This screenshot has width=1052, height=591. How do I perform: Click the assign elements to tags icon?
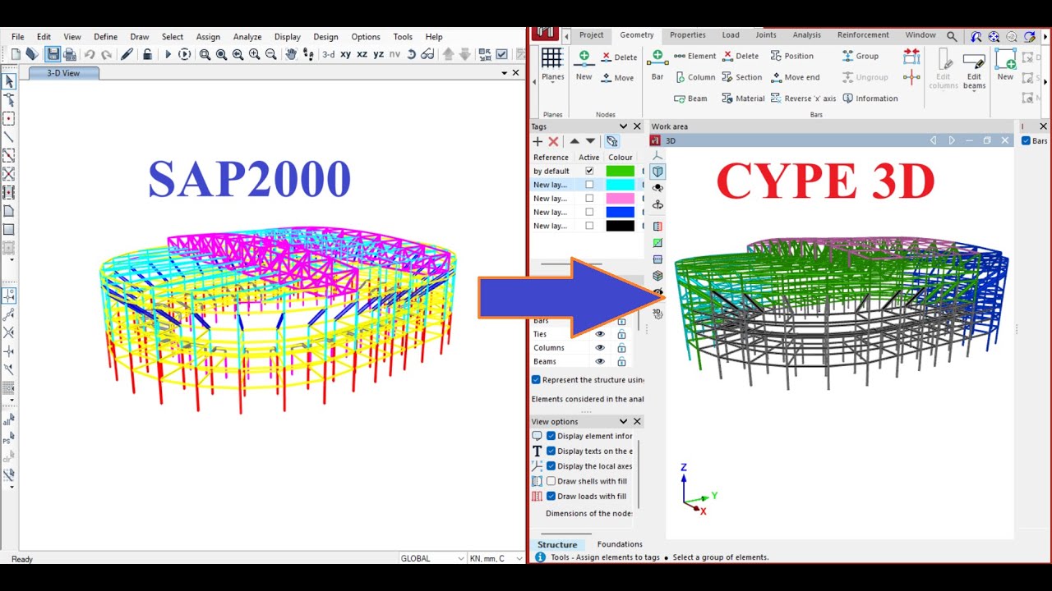(612, 141)
